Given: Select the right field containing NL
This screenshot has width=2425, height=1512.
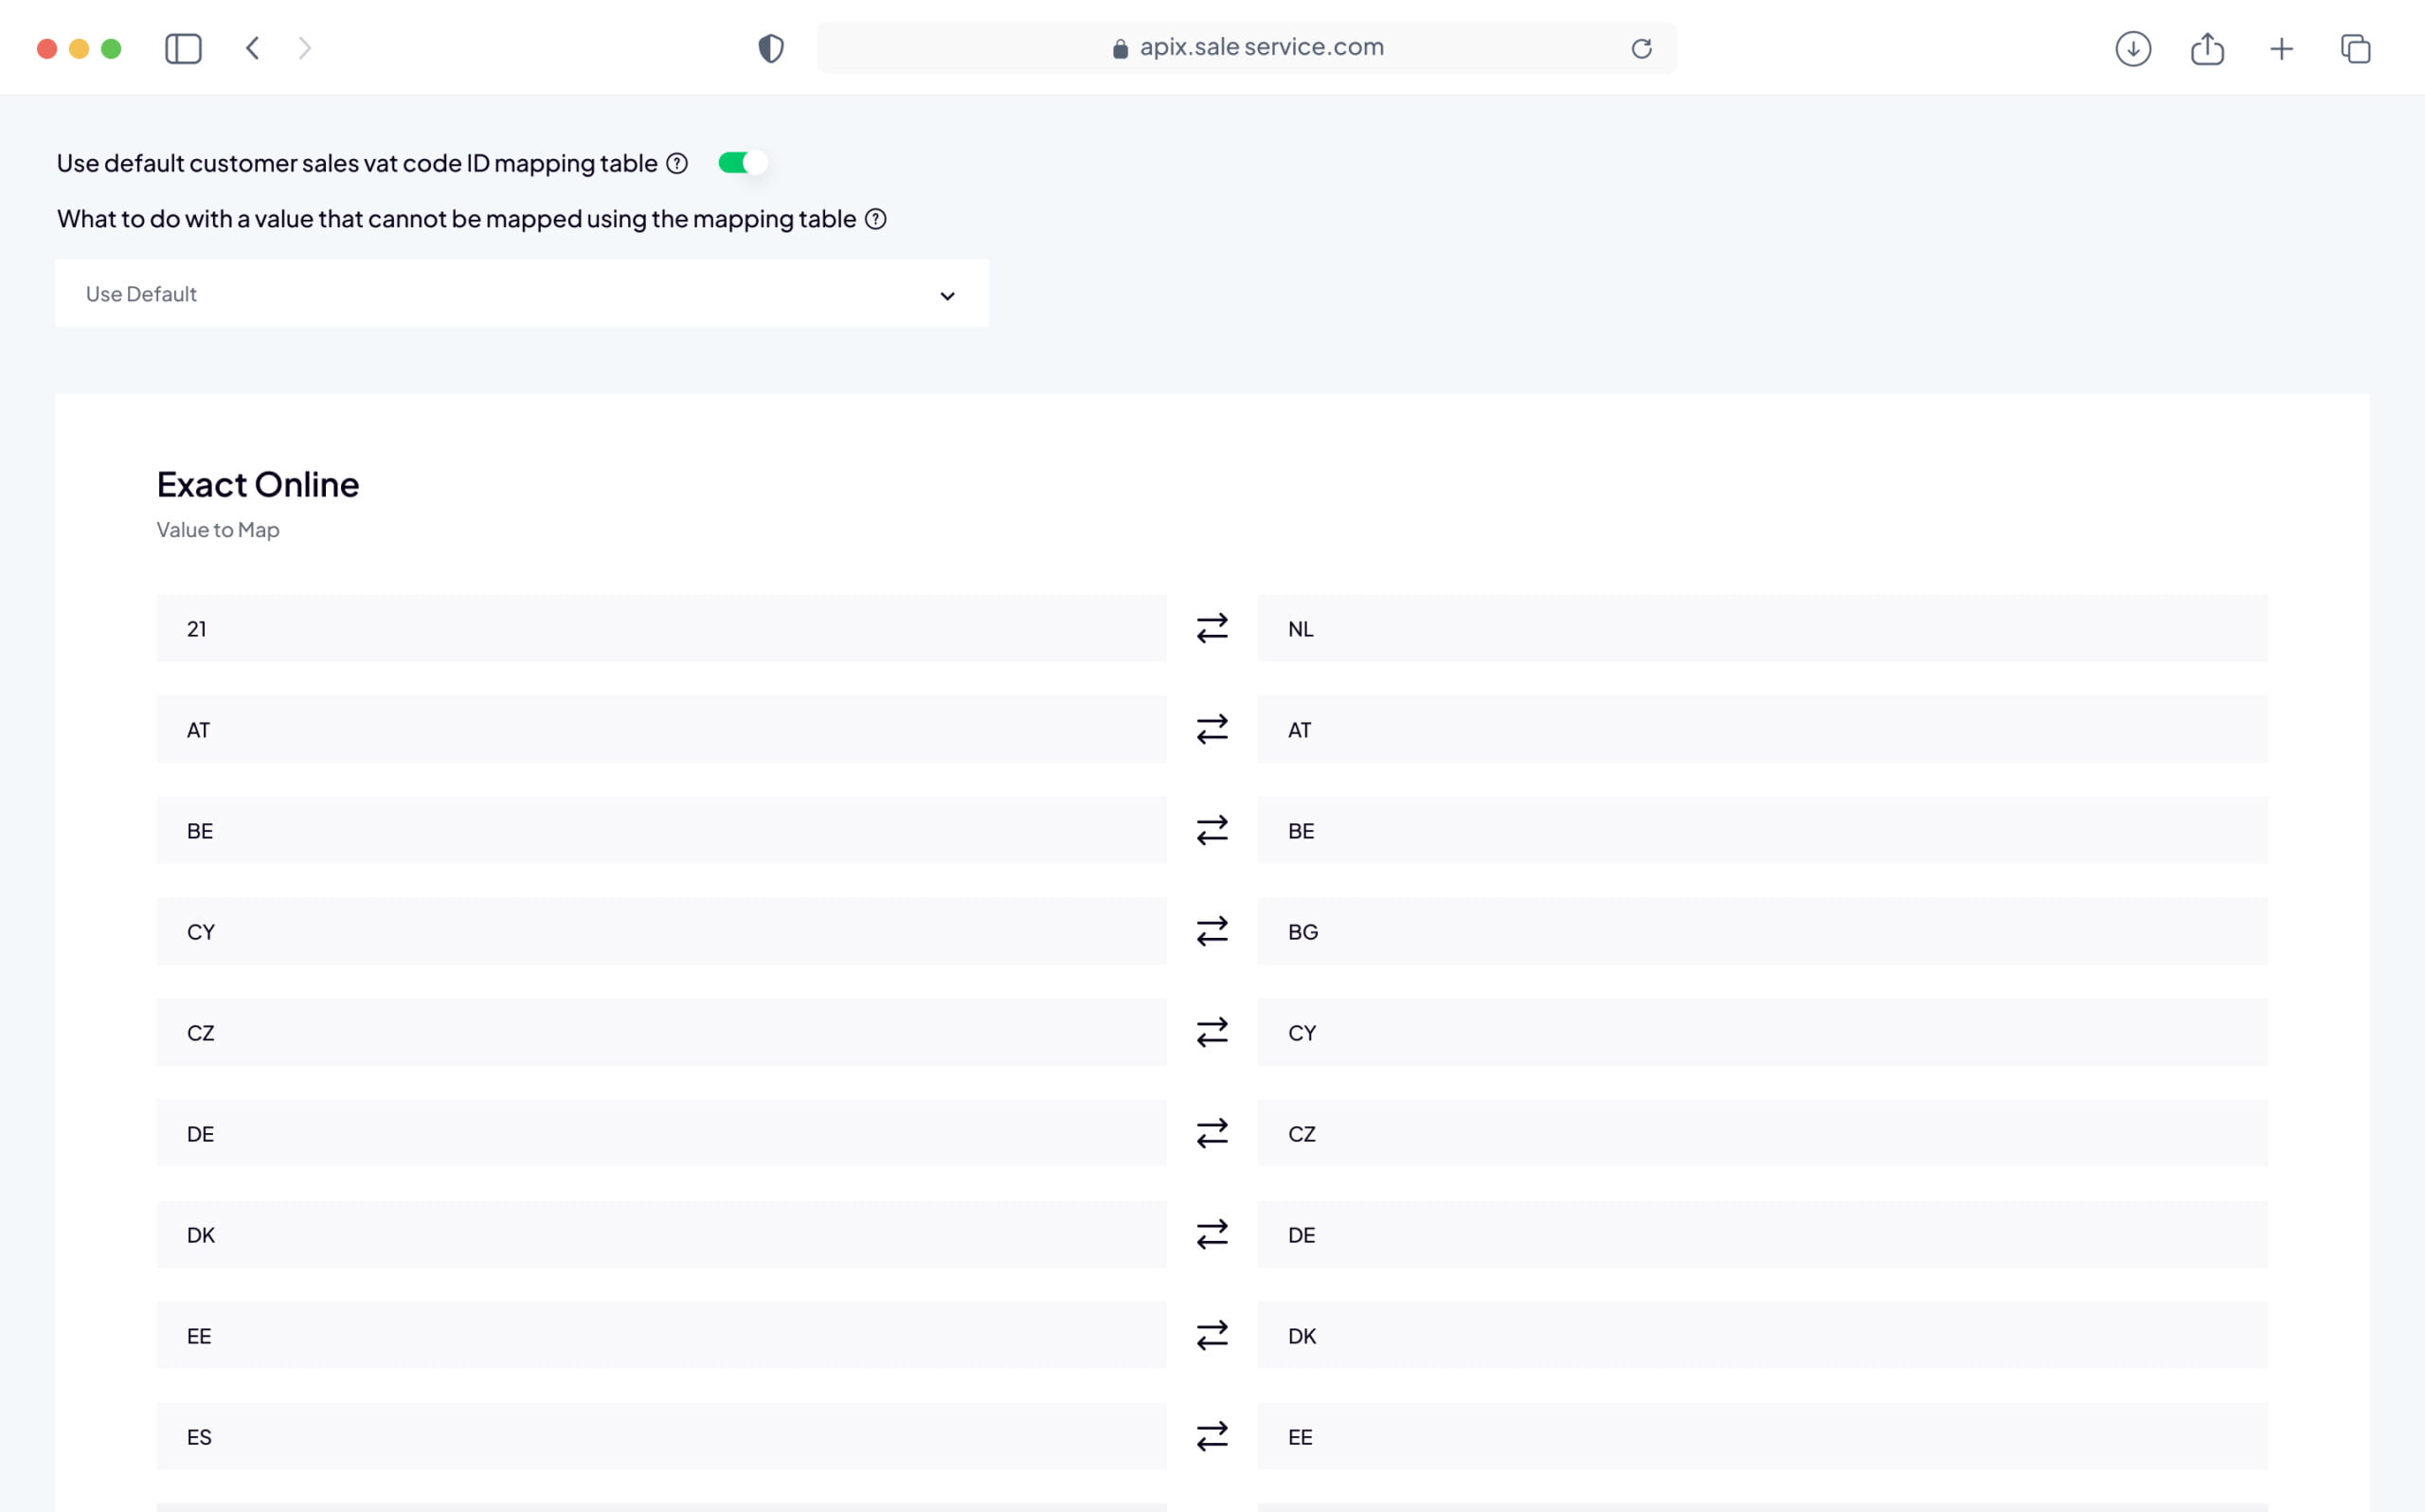Looking at the screenshot, I should 1762,628.
